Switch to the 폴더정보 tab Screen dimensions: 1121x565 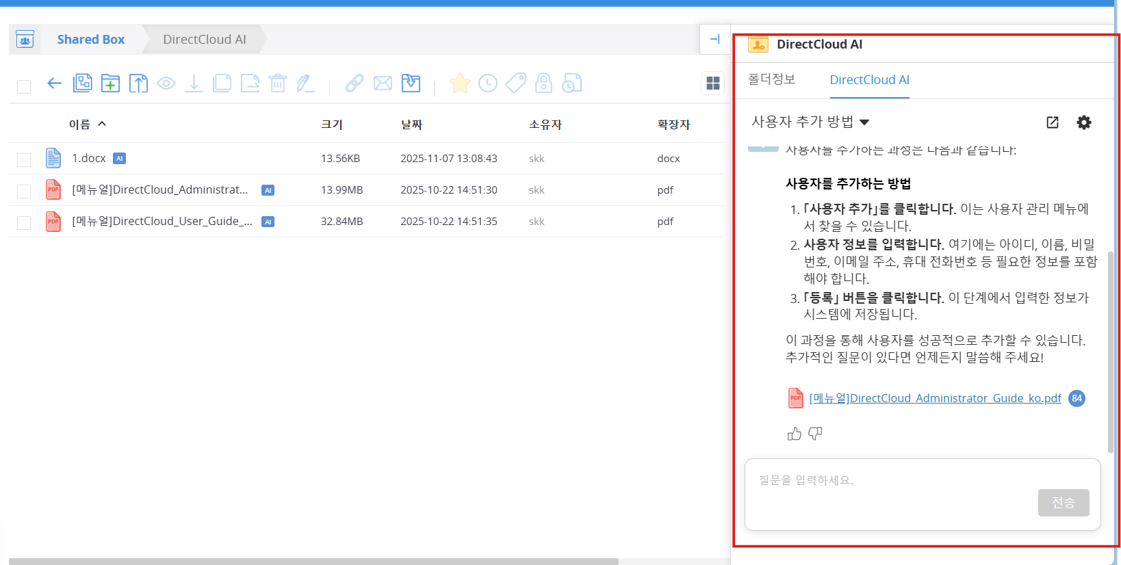click(x=772, y=79)
